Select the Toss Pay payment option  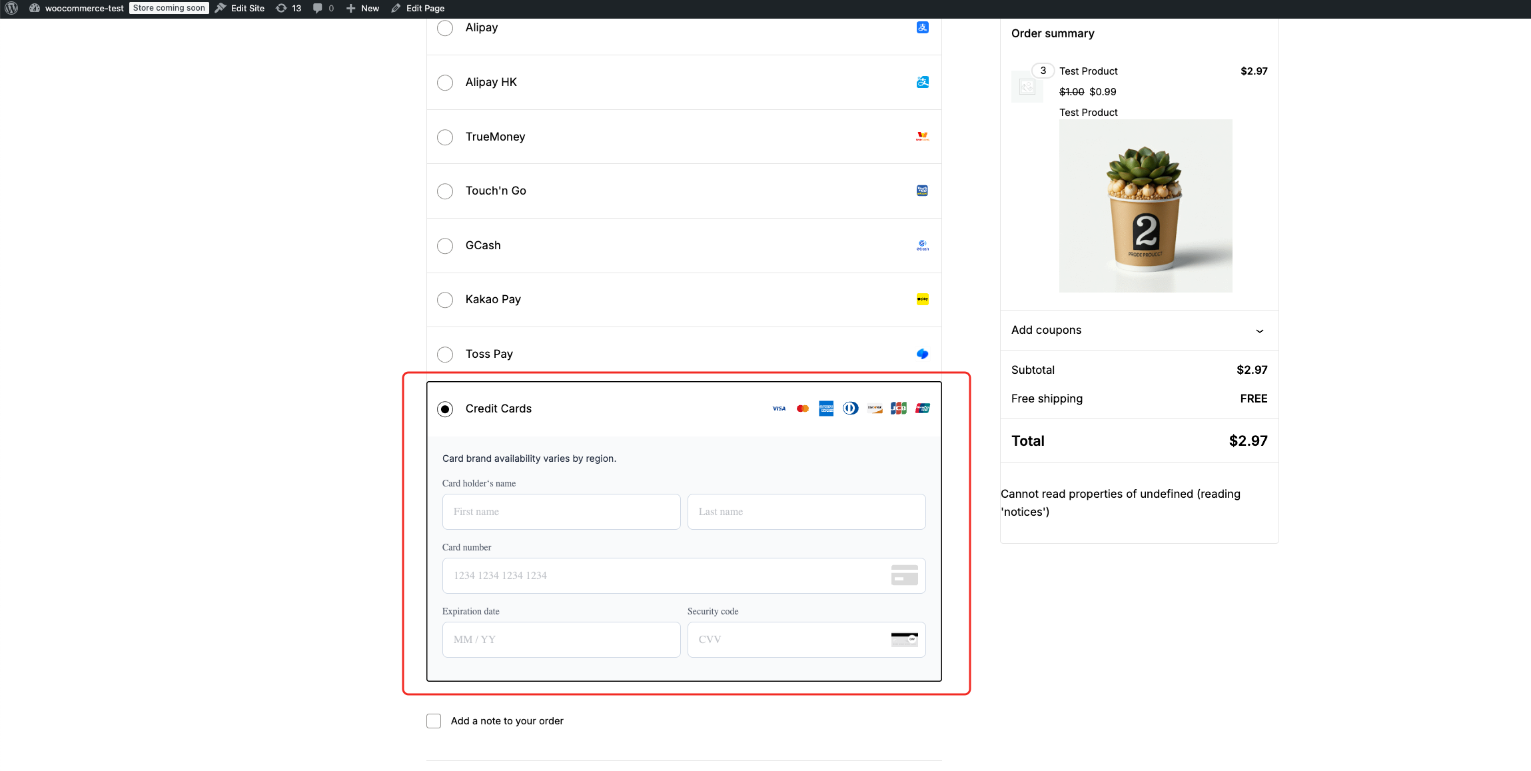(x=445, y=355)
